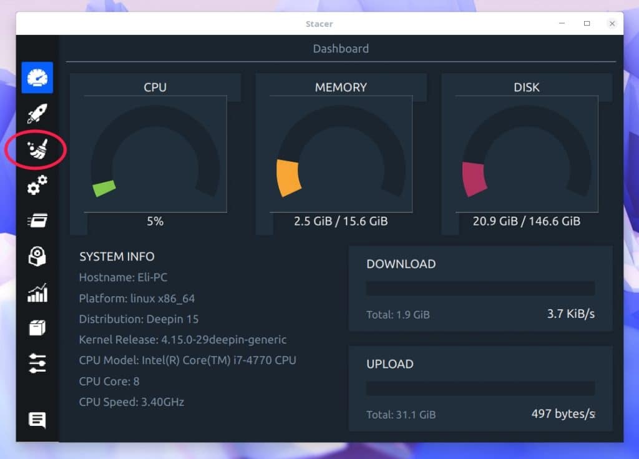Click the 'CPU Speed: 3.40GHz' line
The width and height of the screenshot is (639, 459).
(132, 402)
